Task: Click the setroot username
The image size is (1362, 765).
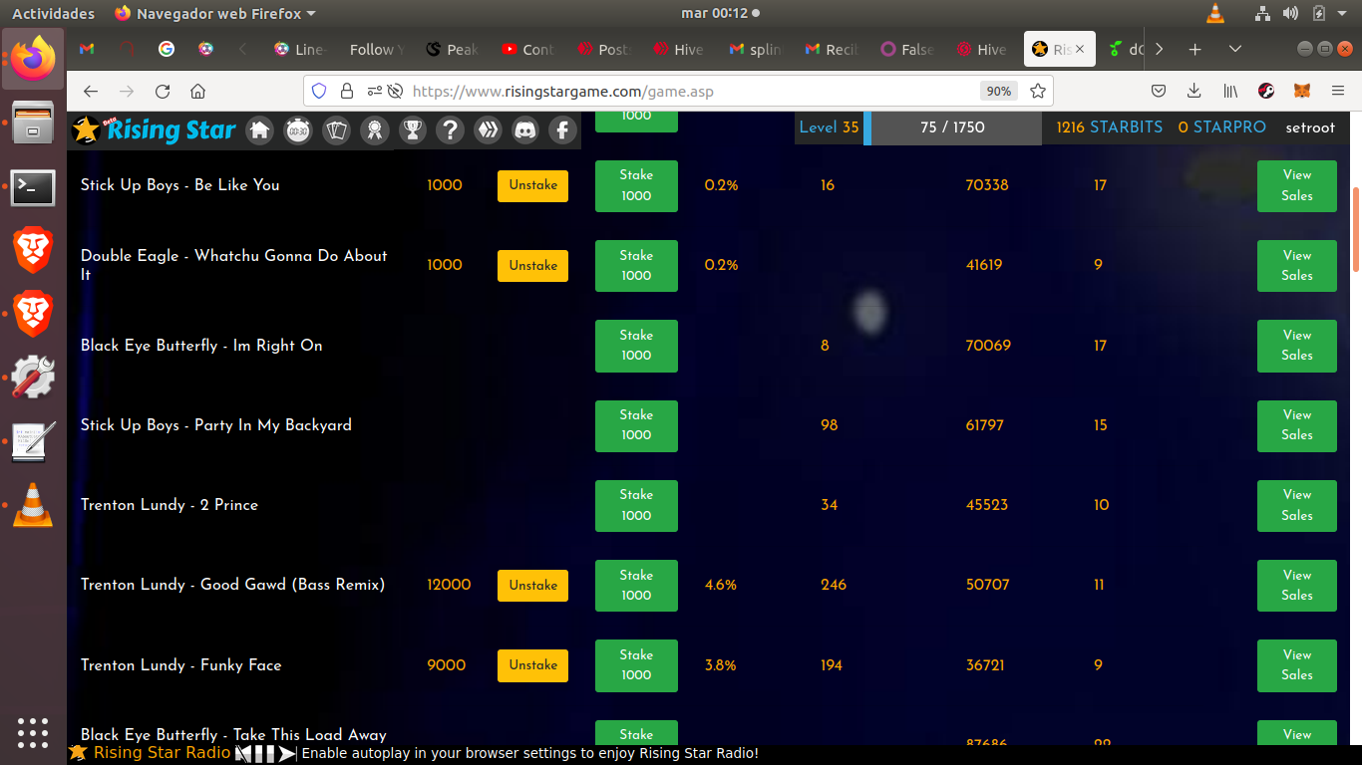Action: pyautogui.click(x=1310, y=127)
